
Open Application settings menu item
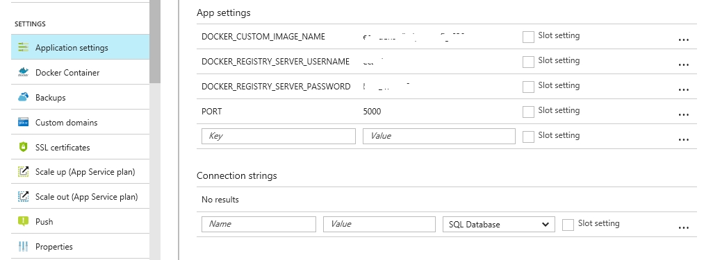point(80,47)
